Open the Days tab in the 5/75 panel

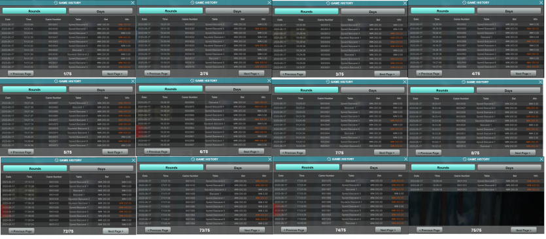(x=101, y=89)
